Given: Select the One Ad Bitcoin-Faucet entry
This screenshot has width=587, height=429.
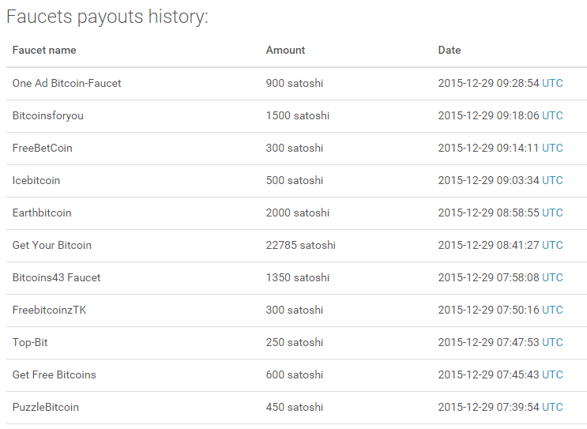Looking at the screenshot, I should coord(67,83).
